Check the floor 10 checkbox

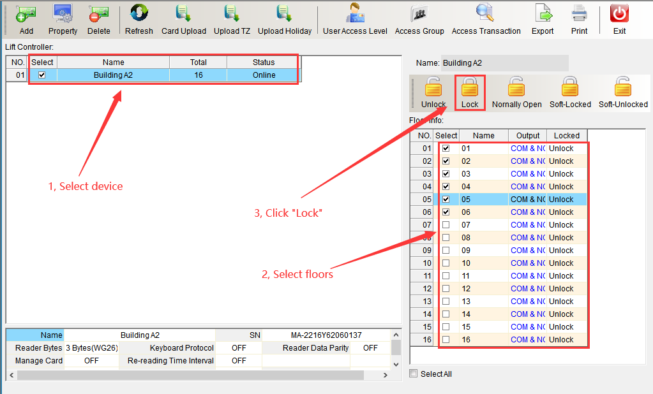446,263
